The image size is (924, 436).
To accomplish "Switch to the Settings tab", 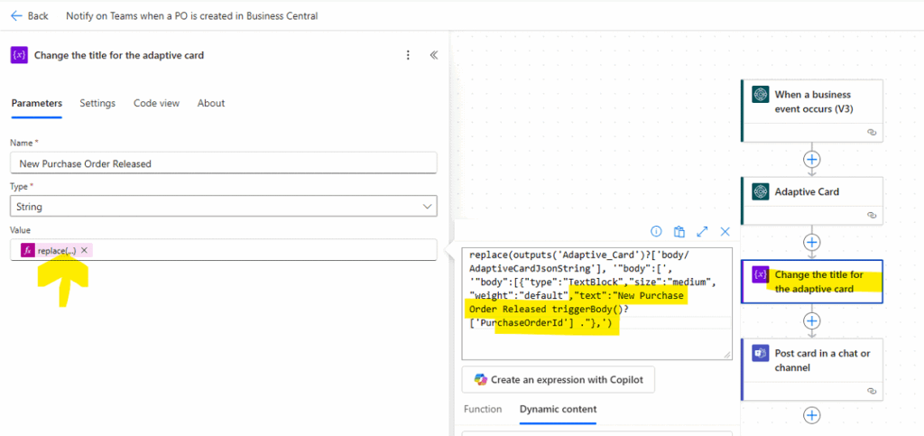I will (x=97, y=103).
